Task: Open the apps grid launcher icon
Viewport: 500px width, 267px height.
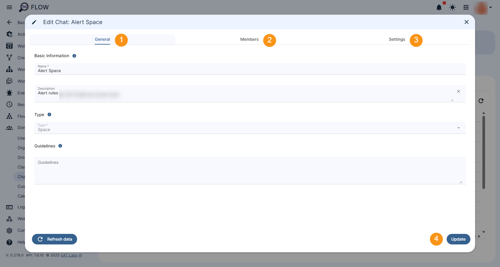Action: point(466,7)
